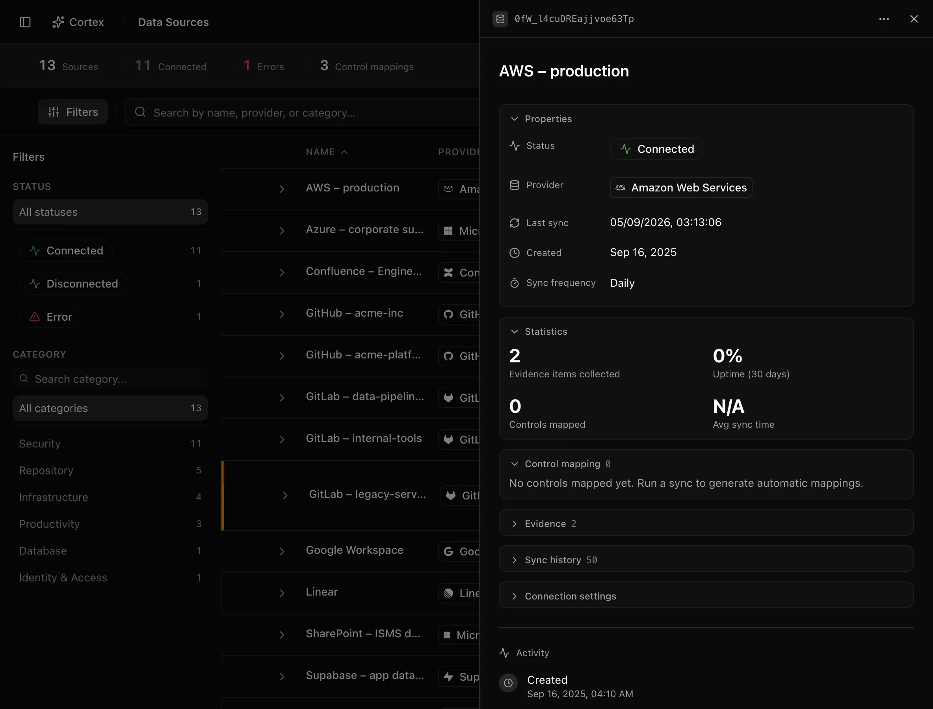Click the Confluence icon in provider column
Viewport: 933px width, 709px height.
point(448,273)
